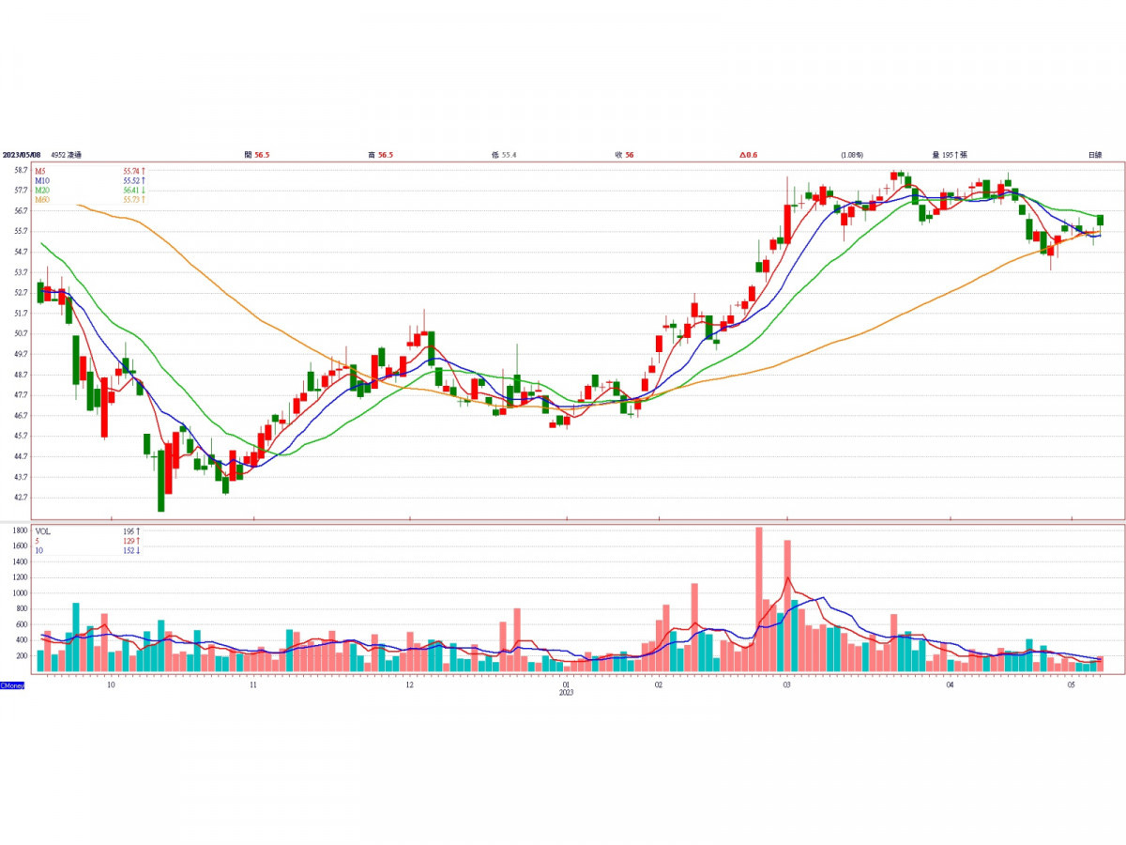Click the CMoney logo link
Image resolution: width=1126 pixels, height=845 pixels.
tap(13, 686)
